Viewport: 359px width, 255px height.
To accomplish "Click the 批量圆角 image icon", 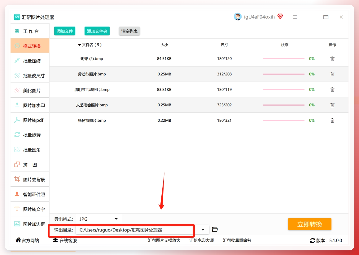I will [x=17, y=150].
